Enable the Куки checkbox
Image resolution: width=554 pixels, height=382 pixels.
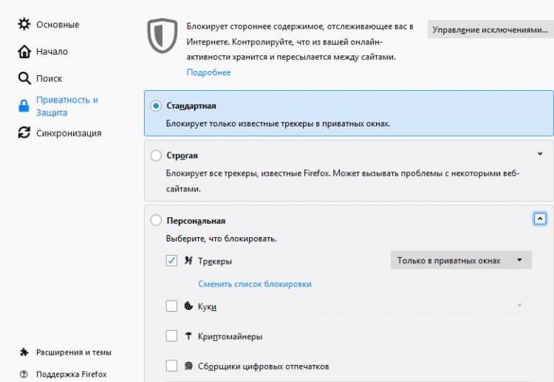pyautogui.click(x=171, y=306)
